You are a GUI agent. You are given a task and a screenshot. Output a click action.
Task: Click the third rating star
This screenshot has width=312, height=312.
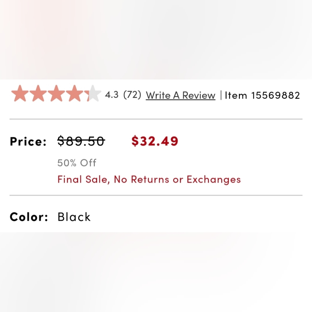click(56, 93)
